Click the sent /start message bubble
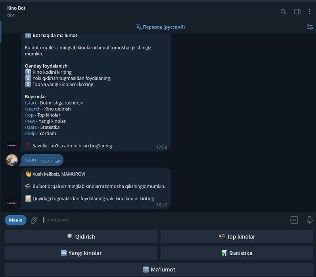 point(42,160)
